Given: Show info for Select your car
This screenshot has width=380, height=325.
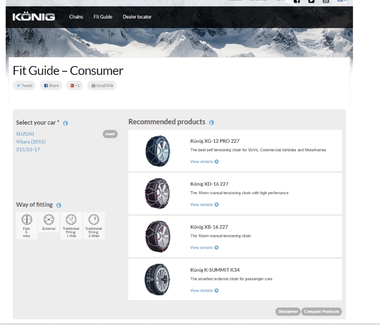Looking at the screenshot, I should pos(66,123).
